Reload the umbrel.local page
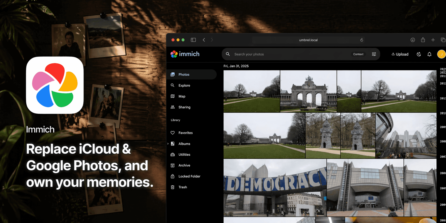The height and width of the screenshot is (223, 446). point(362,40)
